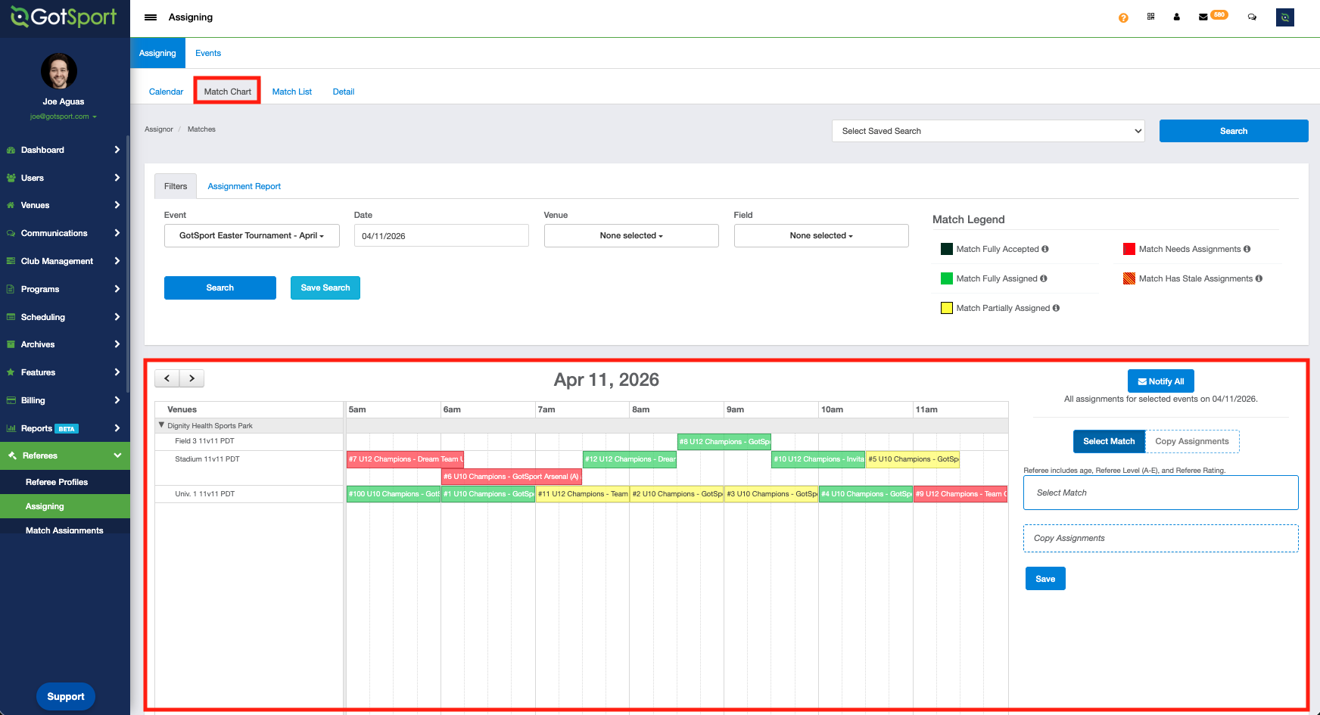Viewport: 1320px width, 715px height.
Task: Click the red Match Needs Assignments swatch
Action: pyautogui.click(x=1129, y=249)
